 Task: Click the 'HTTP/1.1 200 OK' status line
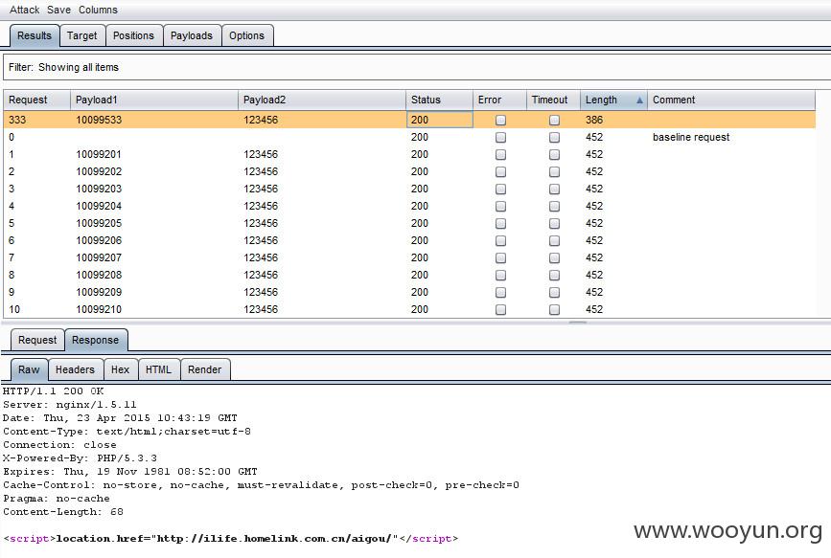coord(53,391)
